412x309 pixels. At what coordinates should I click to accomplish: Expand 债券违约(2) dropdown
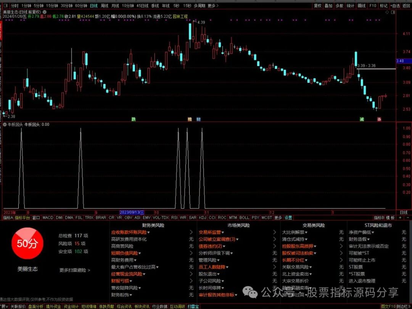pos(224,246)
